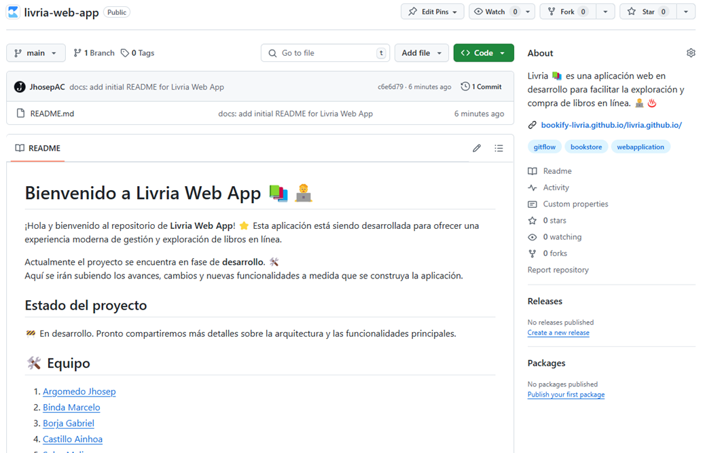Open the Report repository link
This screenshot has height=453, width=703.
[x=558, y=270]
